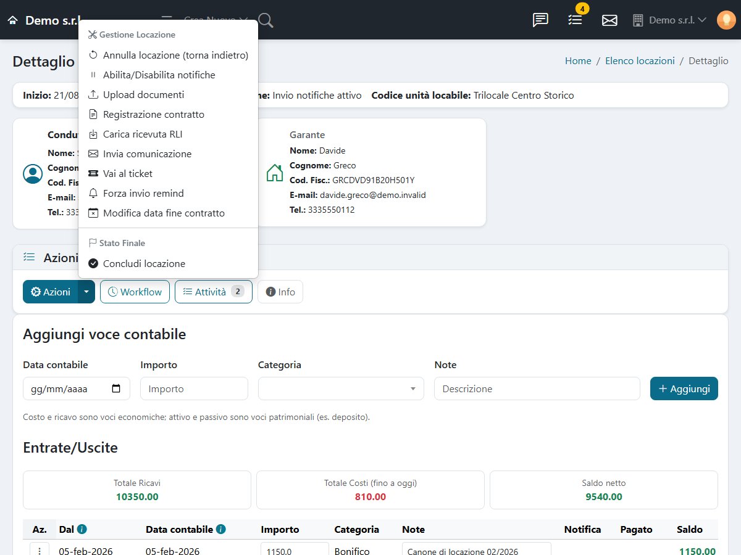Click the fiscal code GRCDVD91B20H501Y

pos(374,180)
